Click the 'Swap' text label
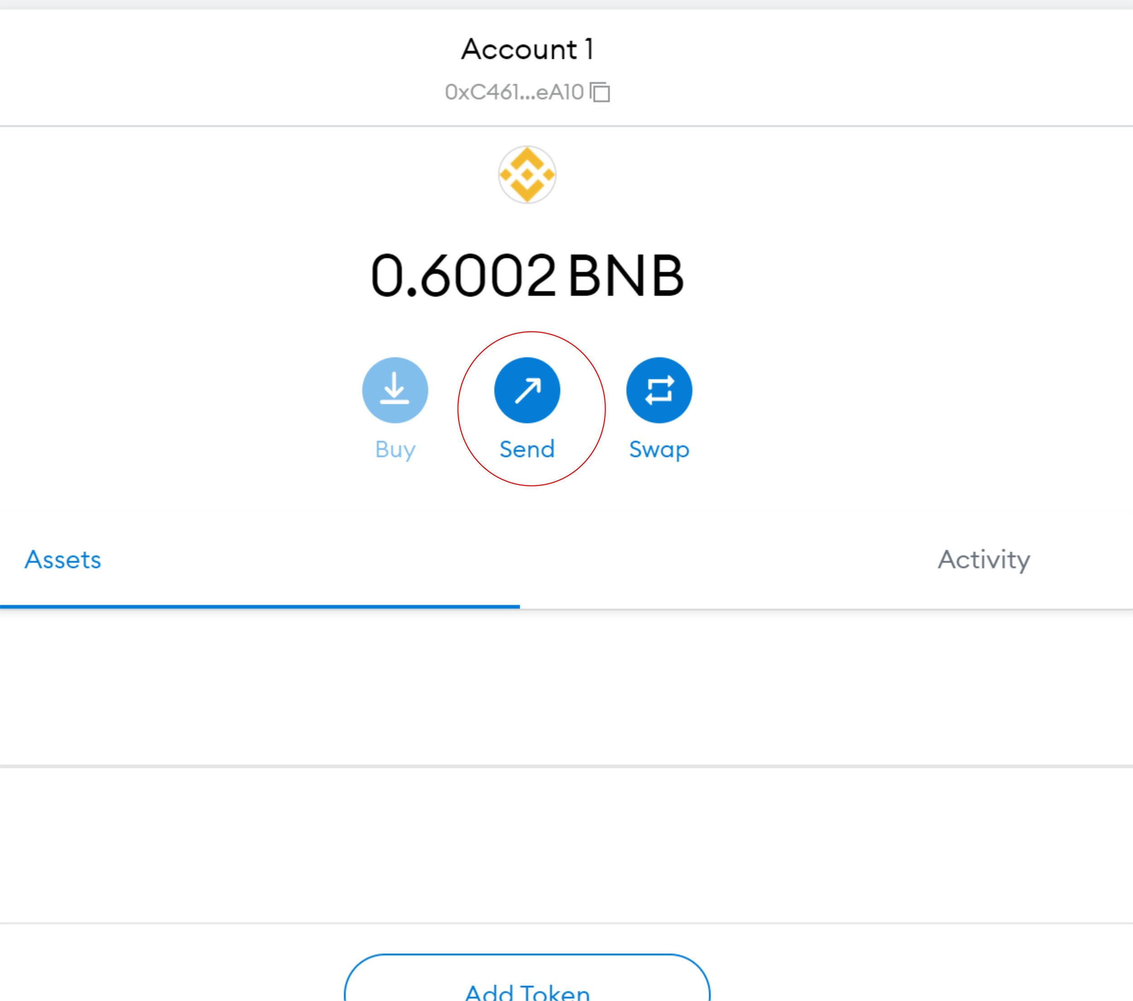Image resolution: width=1133 pixels, height=1001 pixels. click(x=658, y=449)
